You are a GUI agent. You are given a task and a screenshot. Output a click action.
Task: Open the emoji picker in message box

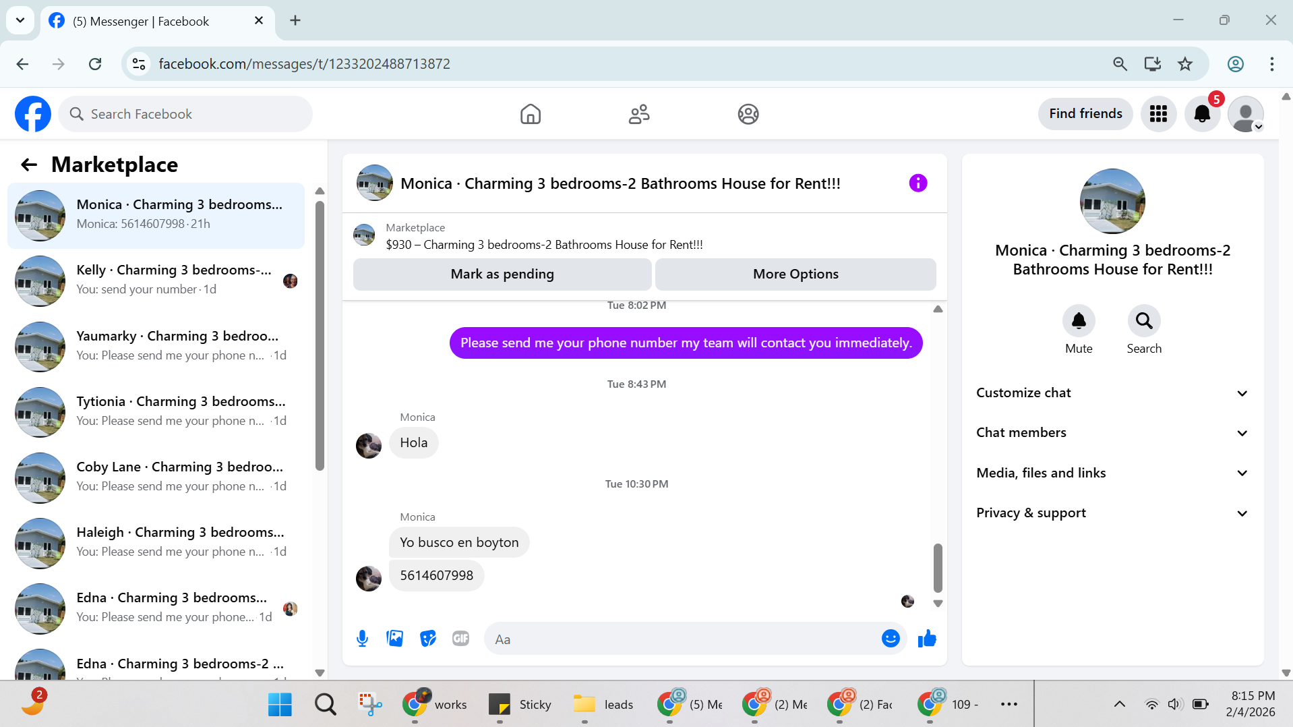click(891, 639)
